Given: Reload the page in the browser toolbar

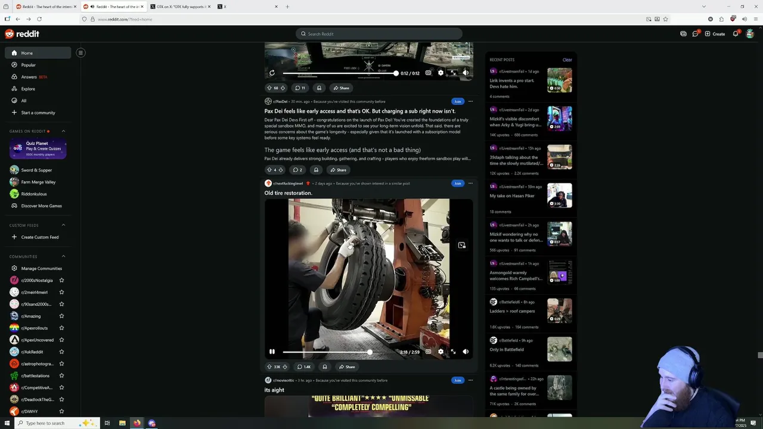Looking at the screenshot, I should (39, 19).
